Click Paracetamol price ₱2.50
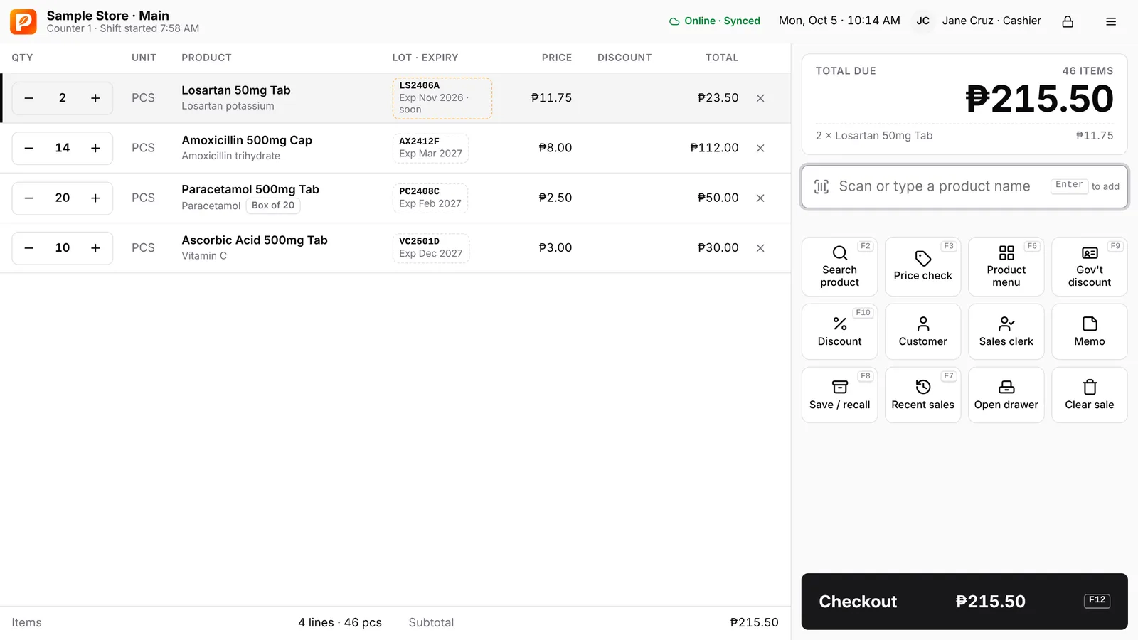Image resolution: width=1138 pixels, height=640 pixels. [555, 198]
